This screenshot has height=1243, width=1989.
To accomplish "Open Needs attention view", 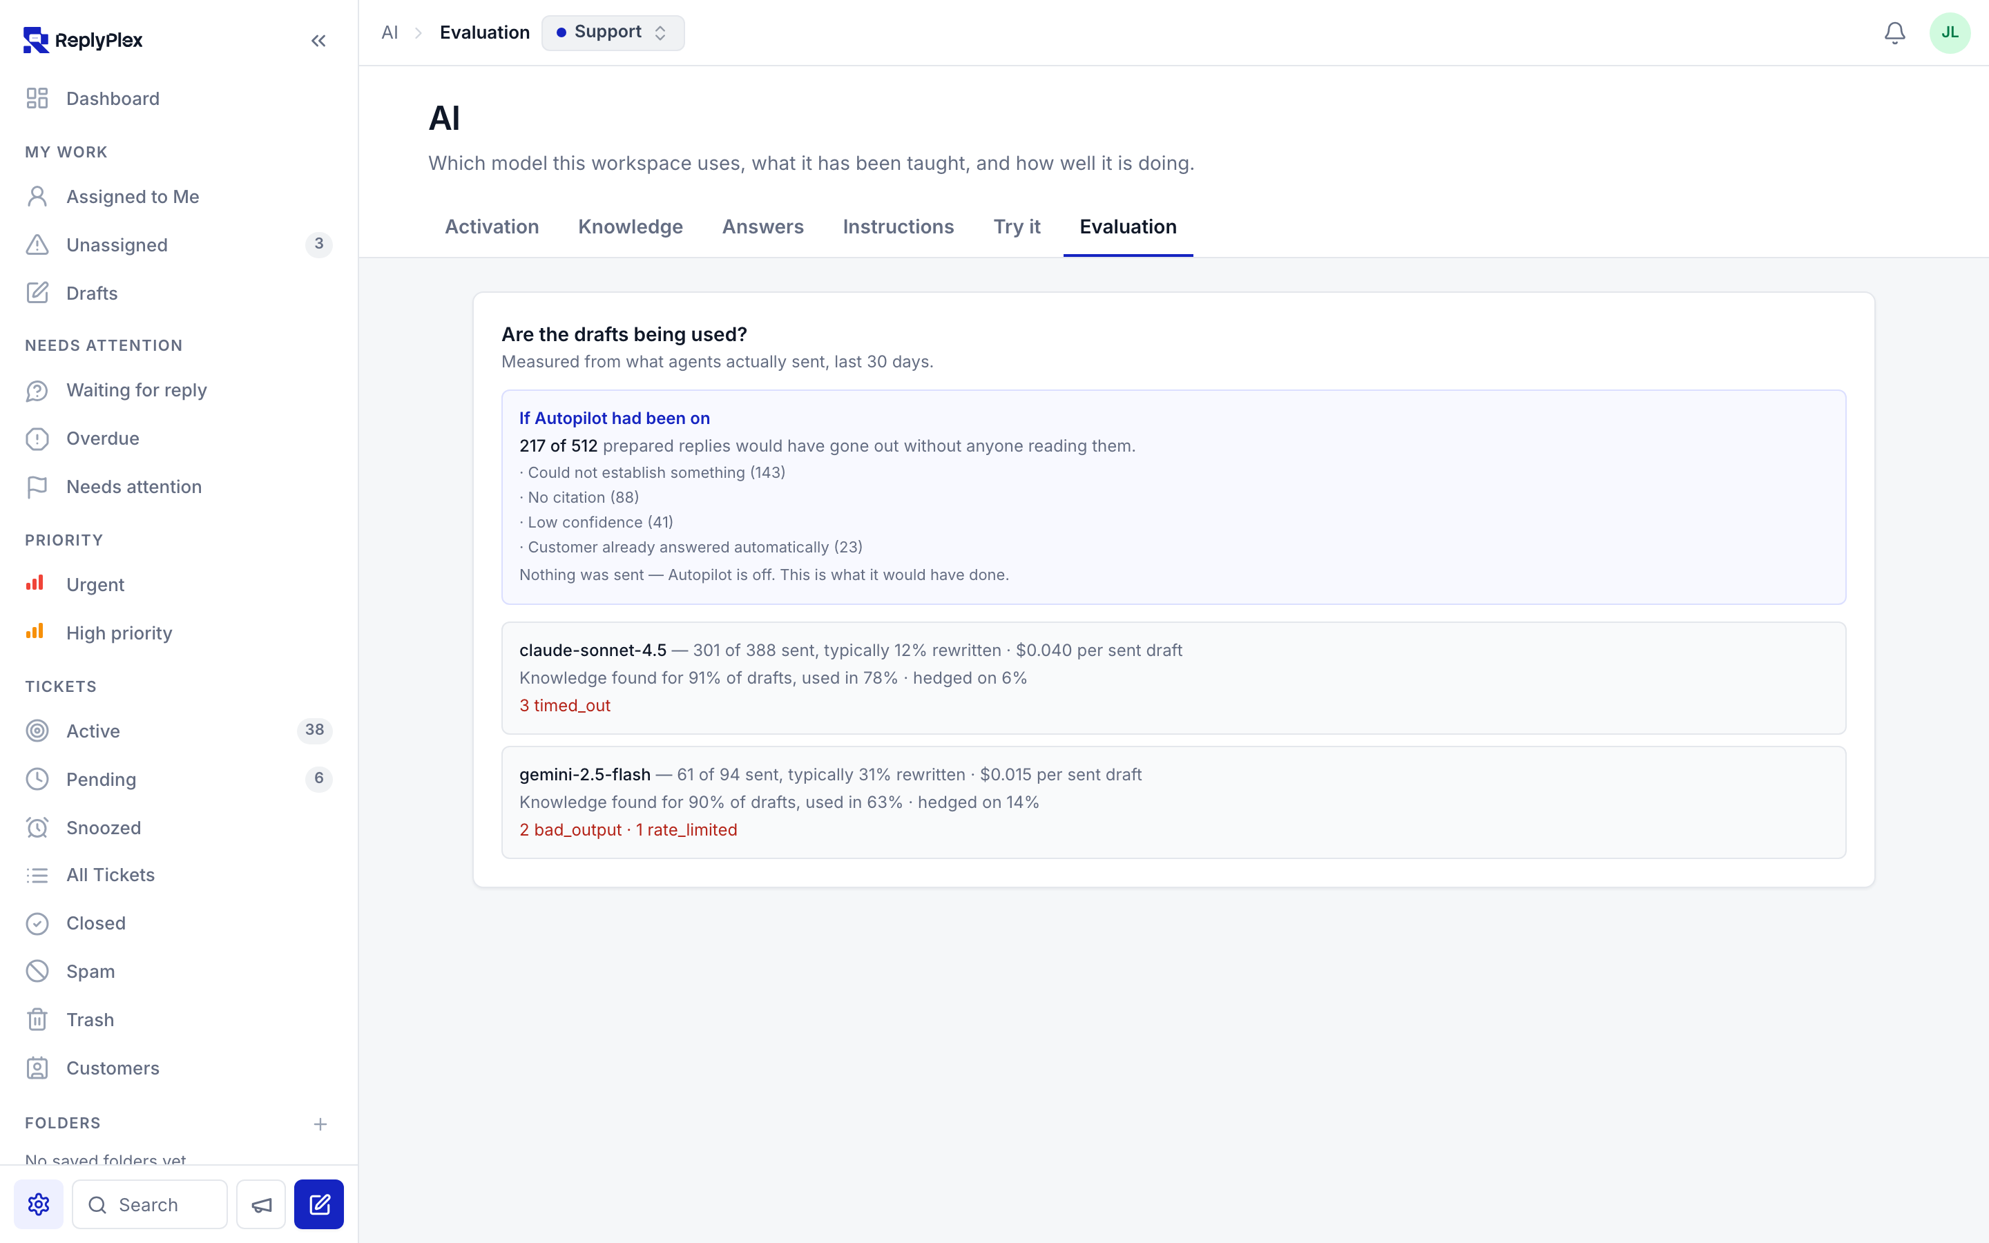I will pyautogui.click(x=179, y=487).
